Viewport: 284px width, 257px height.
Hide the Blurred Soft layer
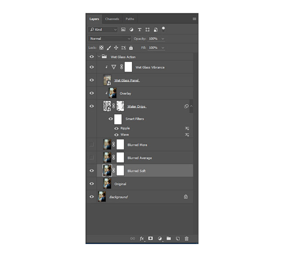[92, 170]
